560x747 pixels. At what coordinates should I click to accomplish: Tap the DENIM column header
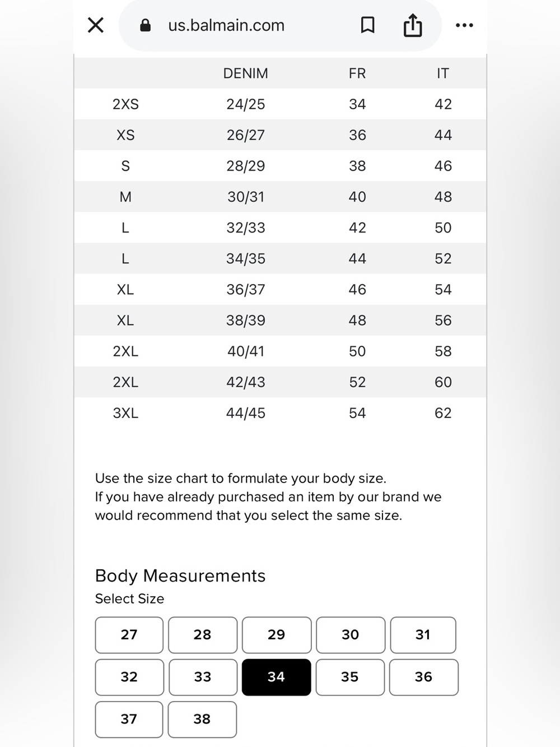(x=245, y=73)
